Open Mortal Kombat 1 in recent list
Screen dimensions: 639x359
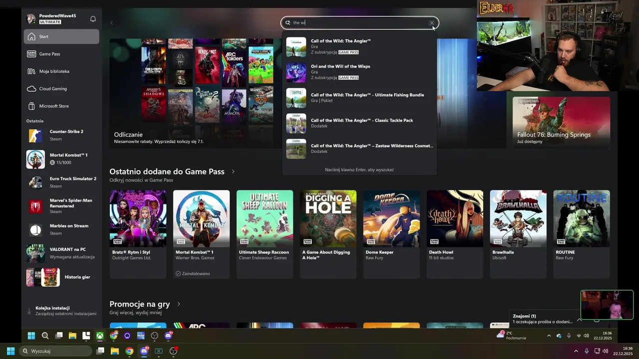61,159
